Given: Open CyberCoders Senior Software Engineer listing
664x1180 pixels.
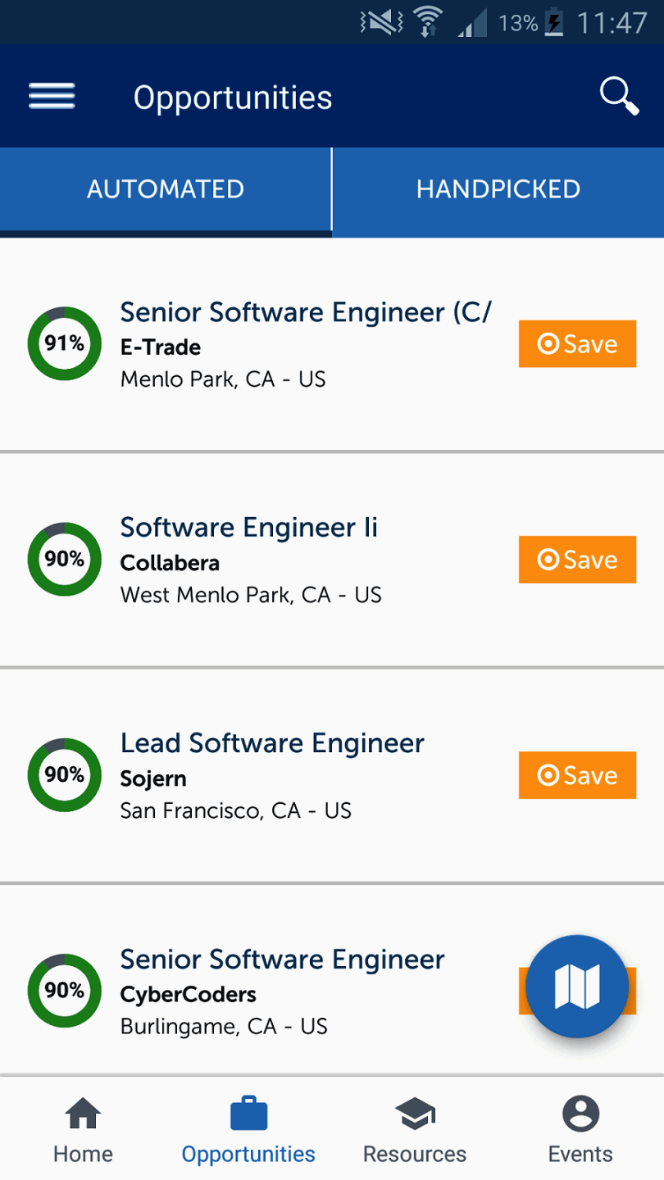Looking at the screenshot, I should pos(282,960).
